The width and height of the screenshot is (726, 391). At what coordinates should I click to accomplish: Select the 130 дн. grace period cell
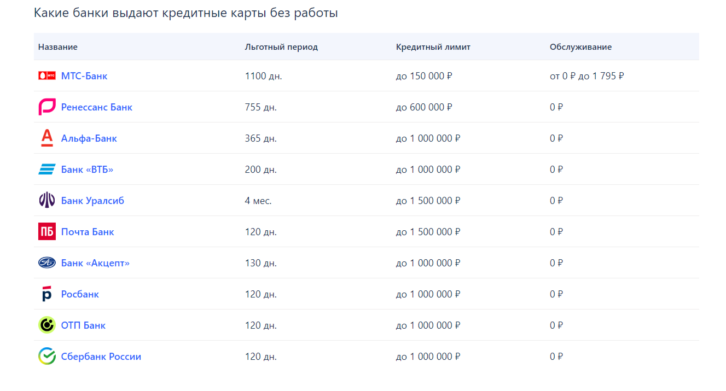(261, 263)
